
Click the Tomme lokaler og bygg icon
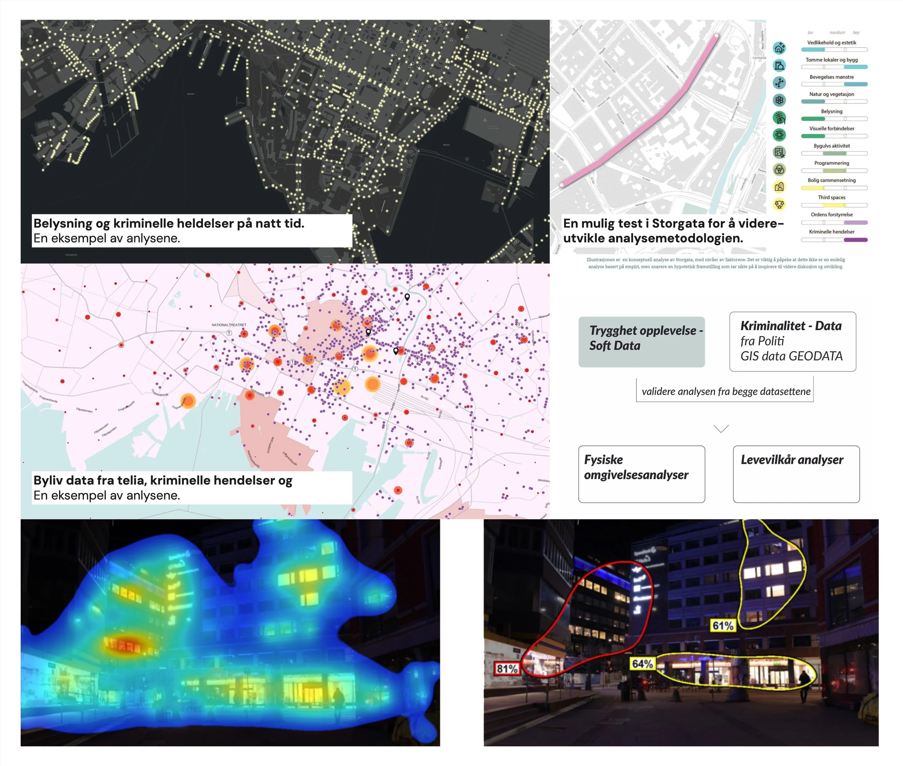point(779,66)
